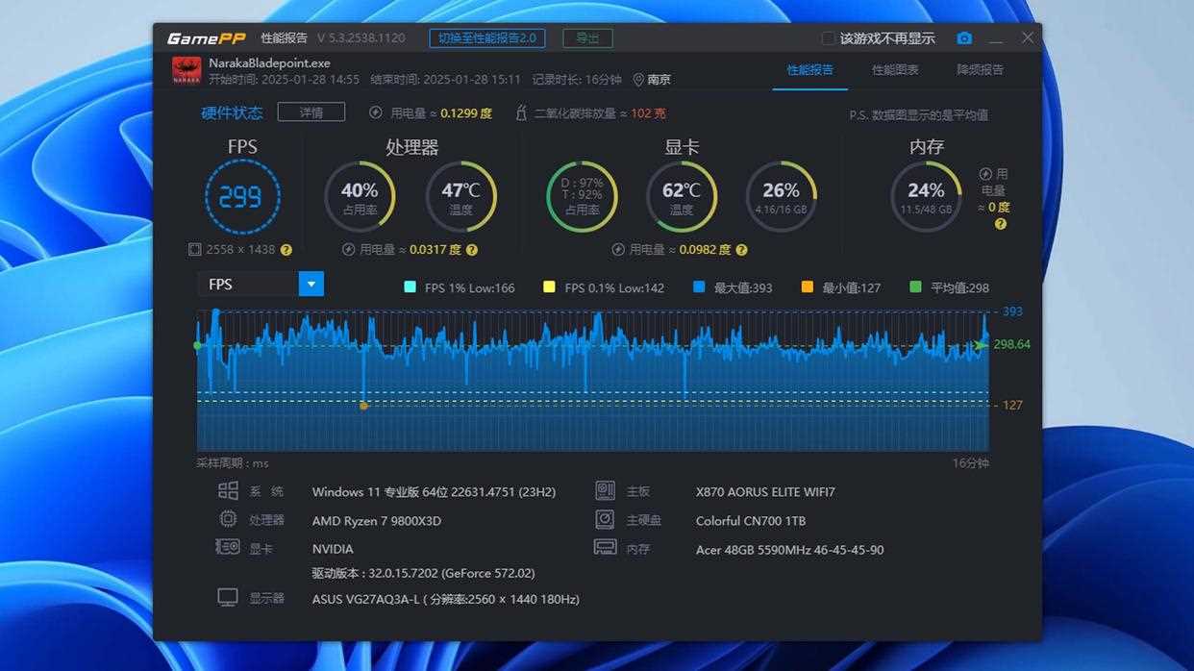Click the 平均值 green legend swatch
The width and height of the screenshot is (1194, 671).
(x=915, y=287)
